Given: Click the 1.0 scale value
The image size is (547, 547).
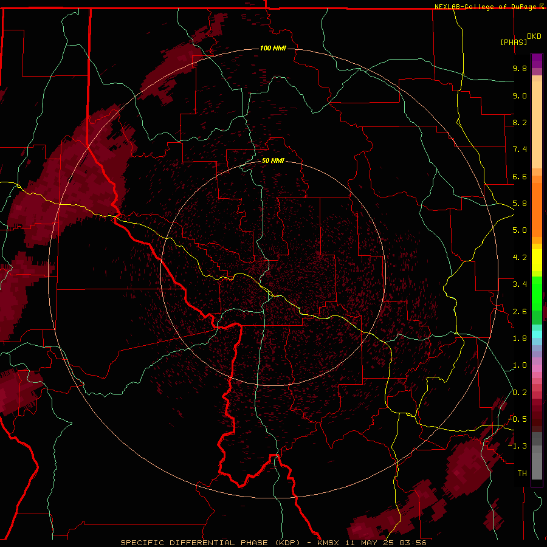Looking at the screenshot, I should point(520,365).
